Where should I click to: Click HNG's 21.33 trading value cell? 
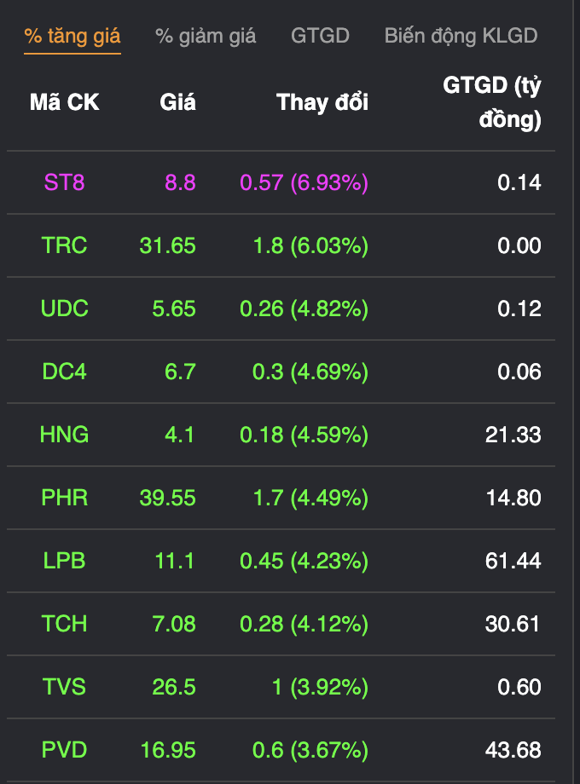click(x=513, y=435)
